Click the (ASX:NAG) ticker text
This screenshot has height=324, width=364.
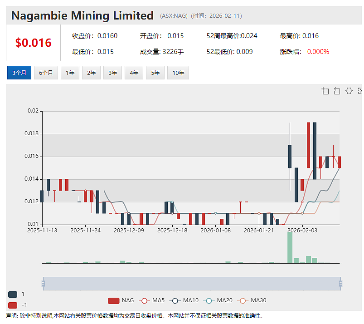coord(174,16)
